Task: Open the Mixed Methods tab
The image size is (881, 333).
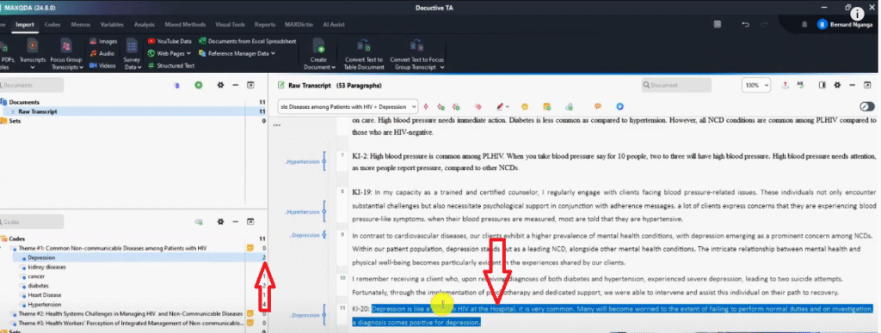Action: point(186,25)
